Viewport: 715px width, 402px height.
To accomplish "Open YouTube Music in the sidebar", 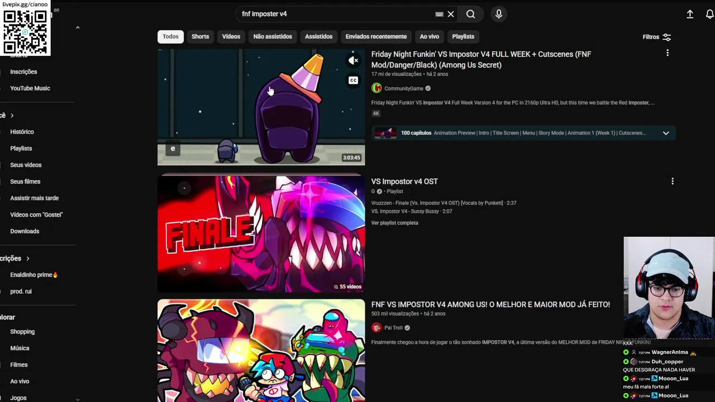I will point(30,88).
